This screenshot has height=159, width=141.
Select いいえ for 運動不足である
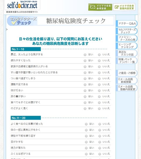99,85
